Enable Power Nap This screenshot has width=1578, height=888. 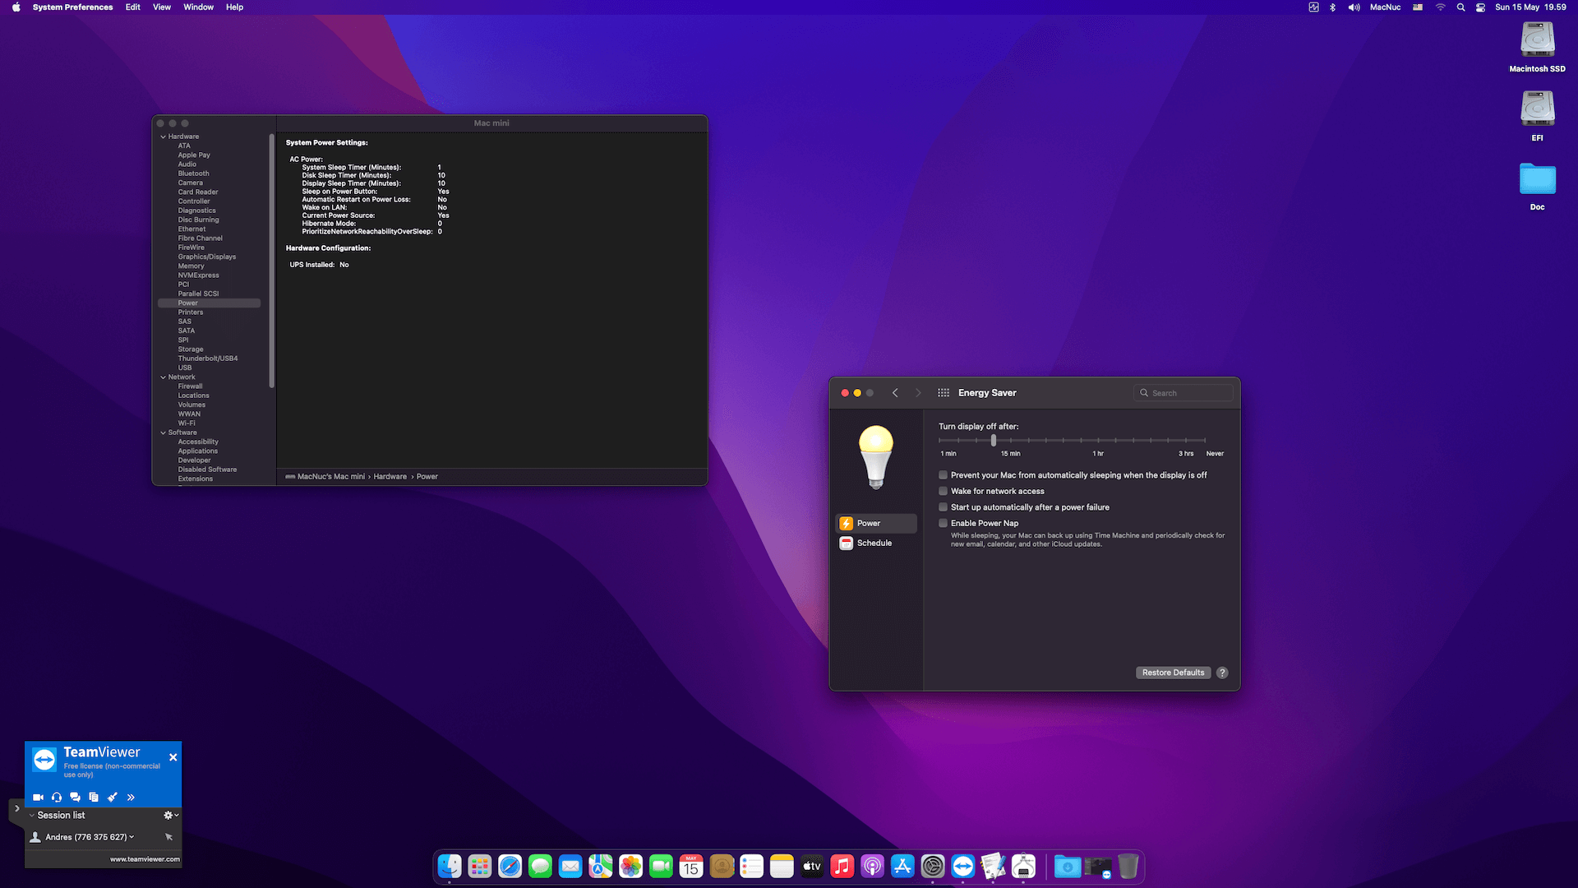[943, 523]
